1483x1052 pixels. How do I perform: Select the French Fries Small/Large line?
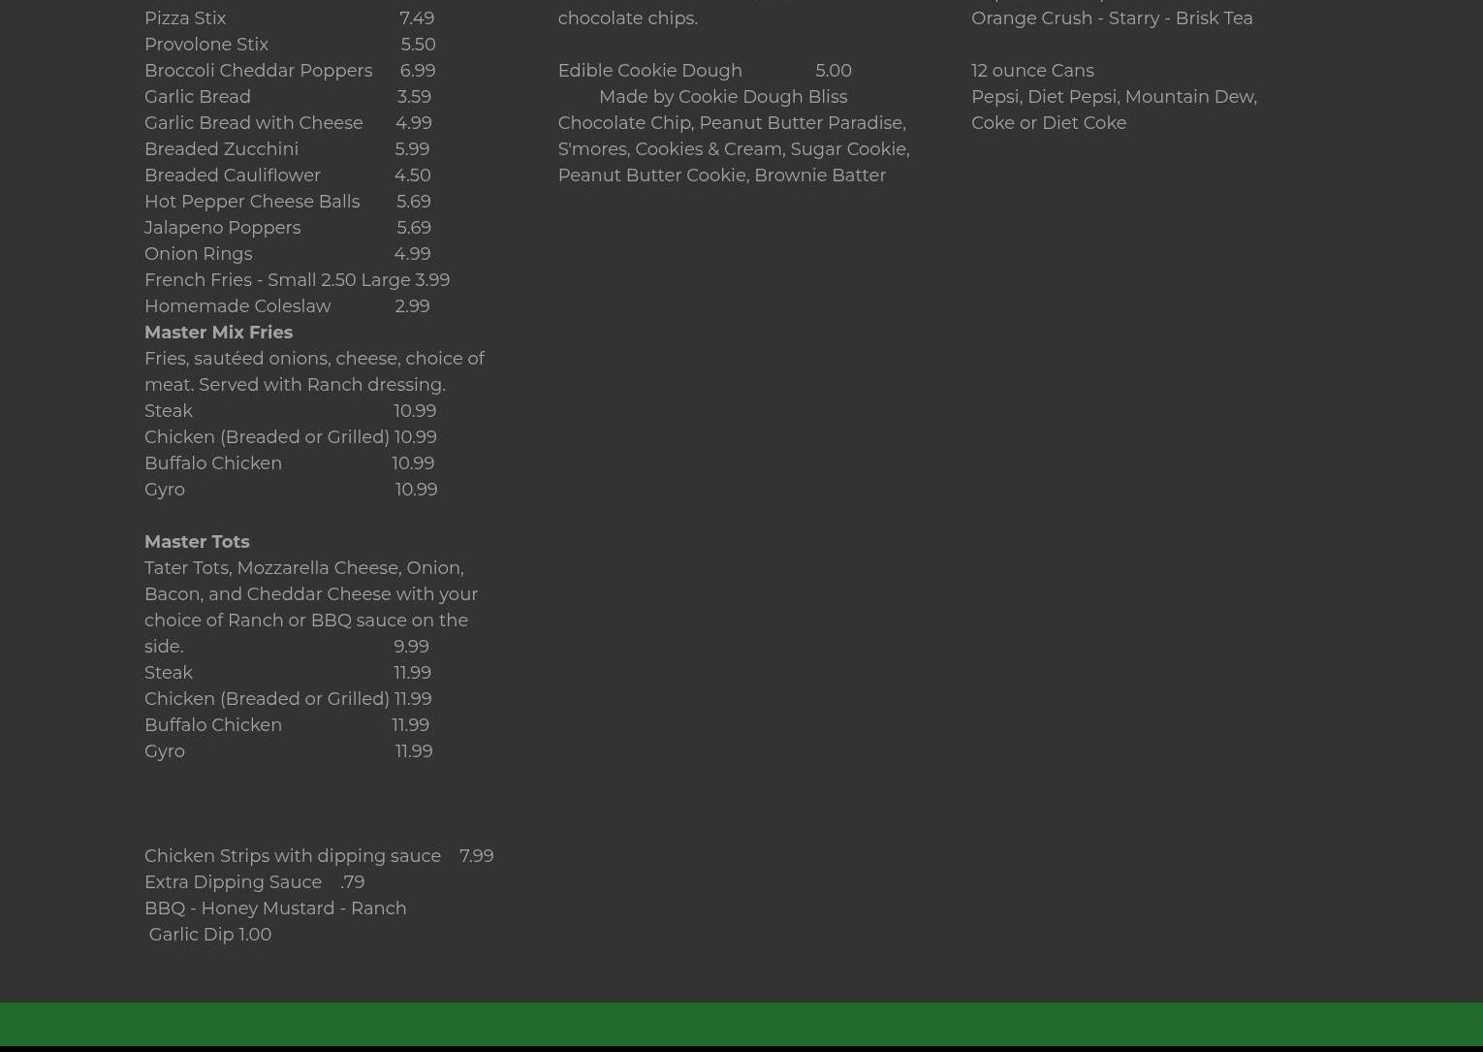tap(297, 280)
